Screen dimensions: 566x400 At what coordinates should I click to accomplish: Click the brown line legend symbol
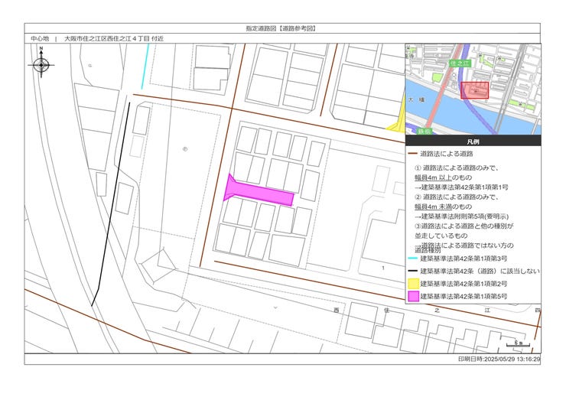pyautogui.click(x=412, y=154)
